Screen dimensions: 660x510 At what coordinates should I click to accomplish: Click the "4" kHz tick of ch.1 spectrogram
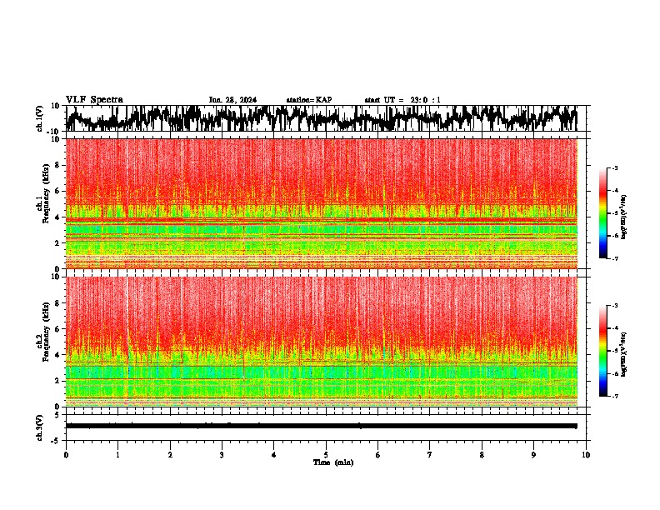[x=58, y=217]
